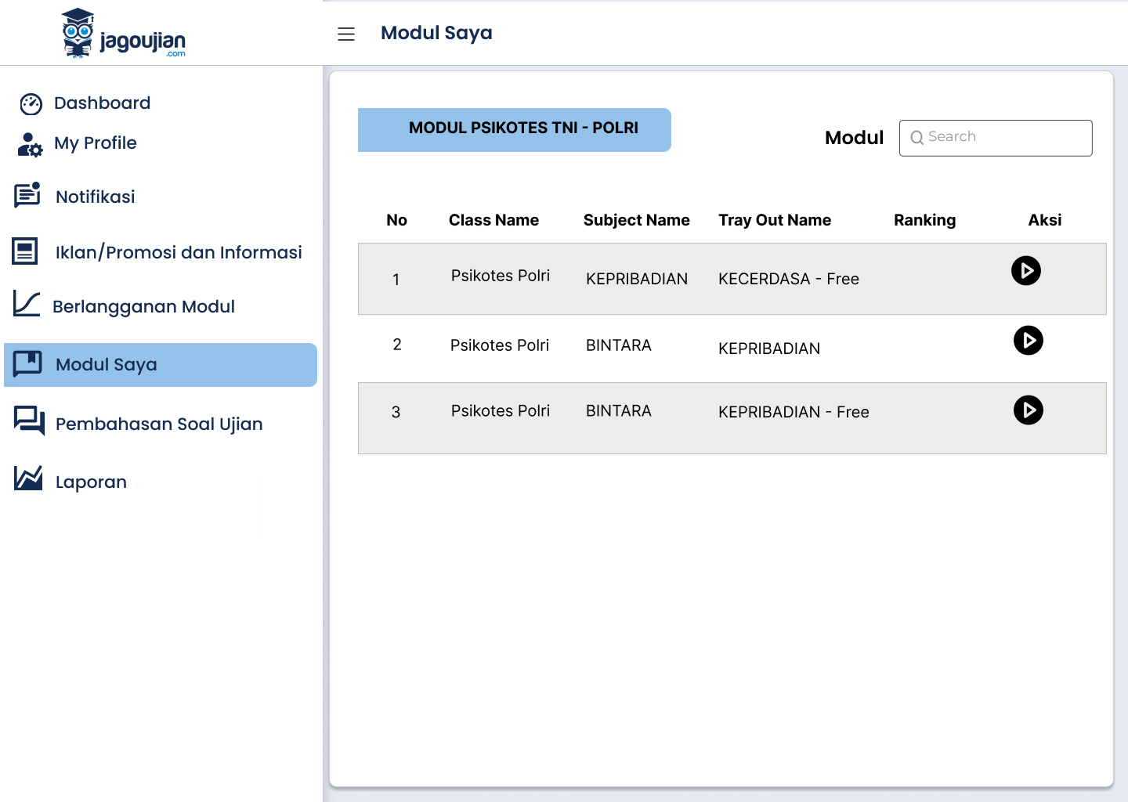
Task: Click the Modul Saya bookmark icon
Action: (27, 364)
